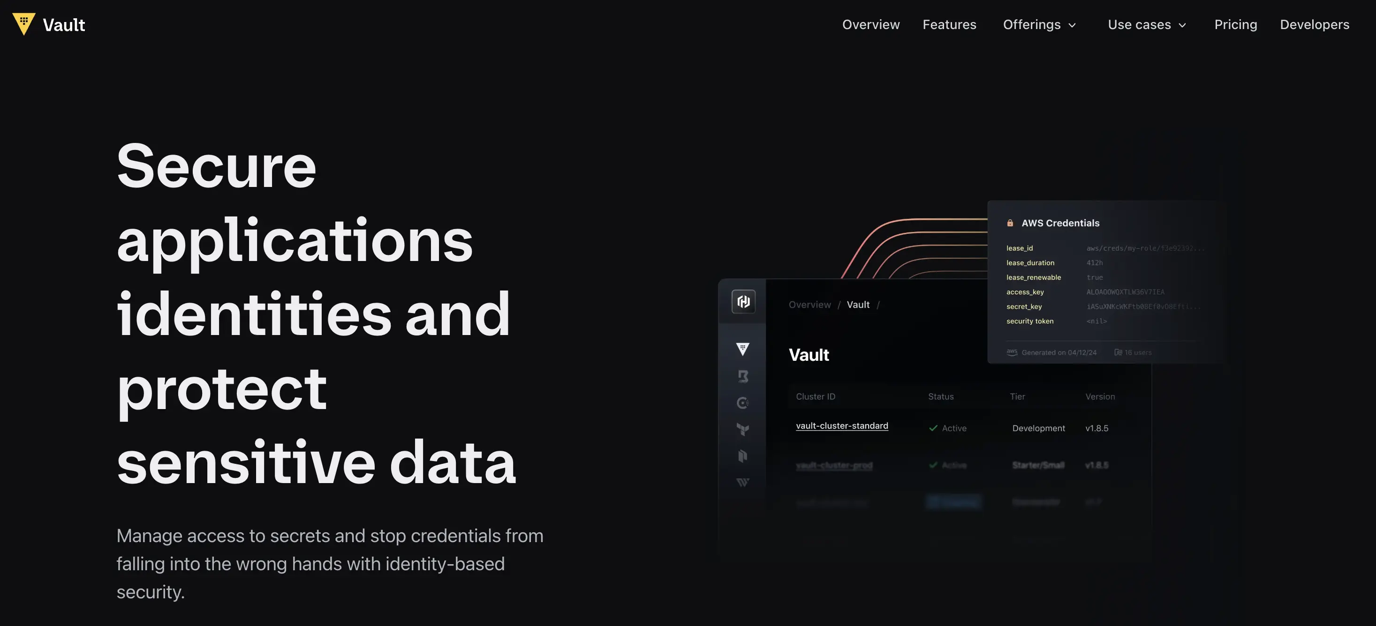Click the lease_renewable true value

(x=1094, y=277)
